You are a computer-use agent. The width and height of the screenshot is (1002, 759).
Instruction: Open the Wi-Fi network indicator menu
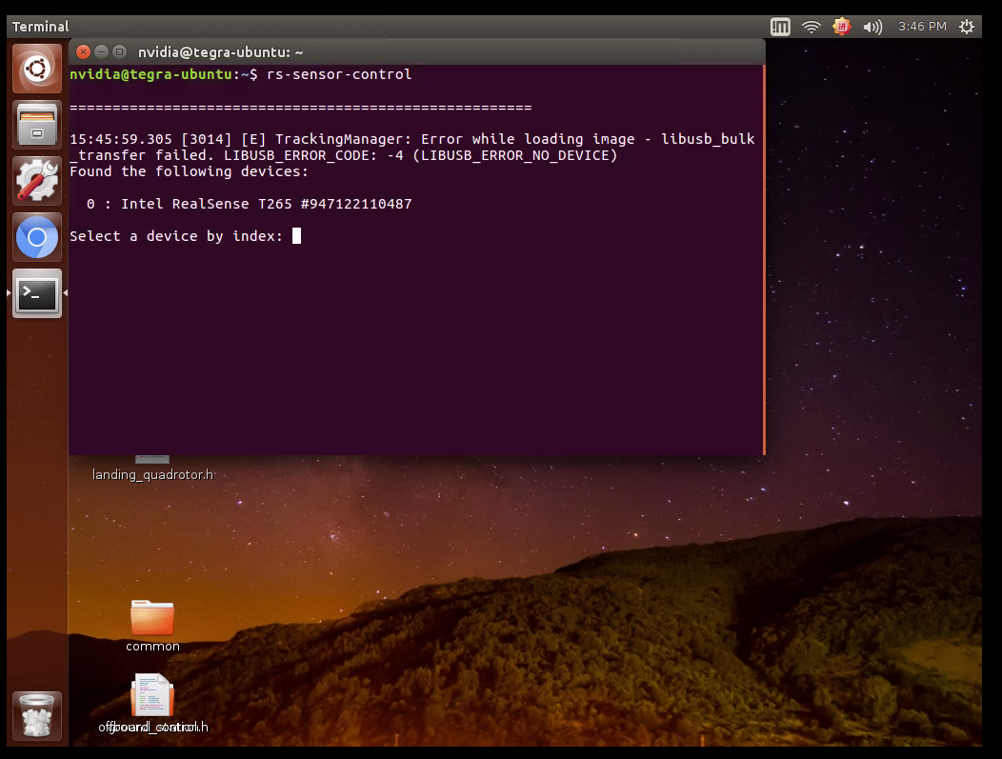click(811, 27)
